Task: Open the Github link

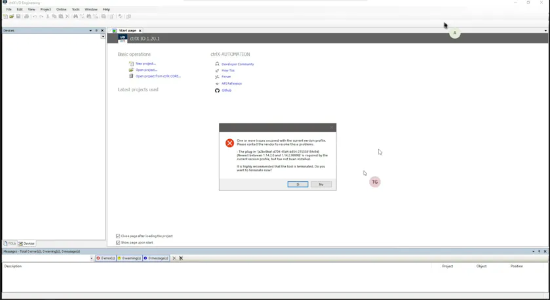Action: click(226, 91)
